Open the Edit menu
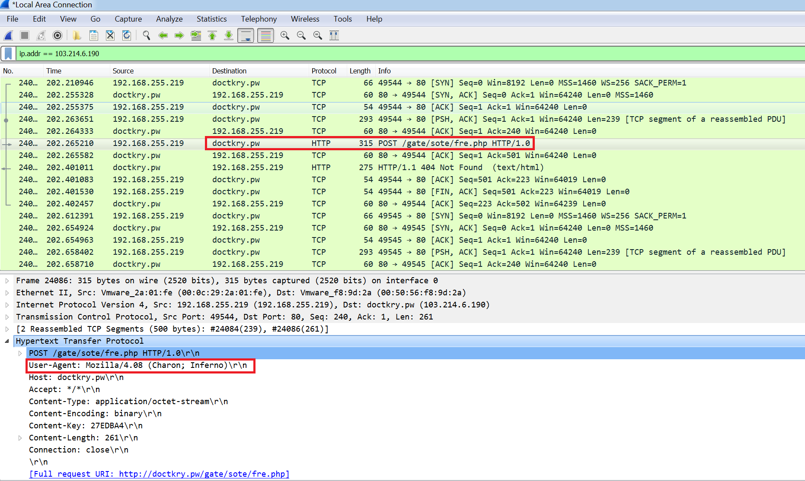This screenshot has height=481, width=805. tap(39, 19)
